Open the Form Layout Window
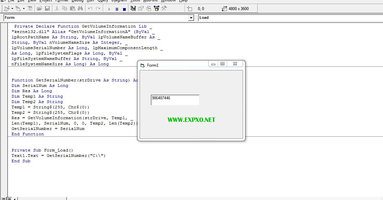 (x=148, y=8)
